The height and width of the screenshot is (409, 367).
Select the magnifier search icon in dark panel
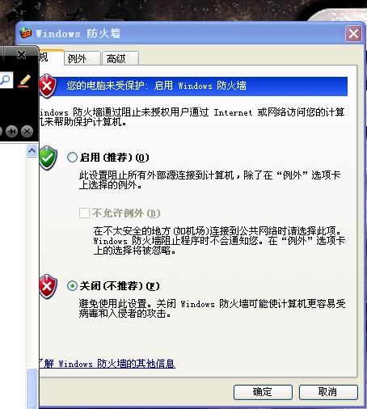[x=6, y=80]
